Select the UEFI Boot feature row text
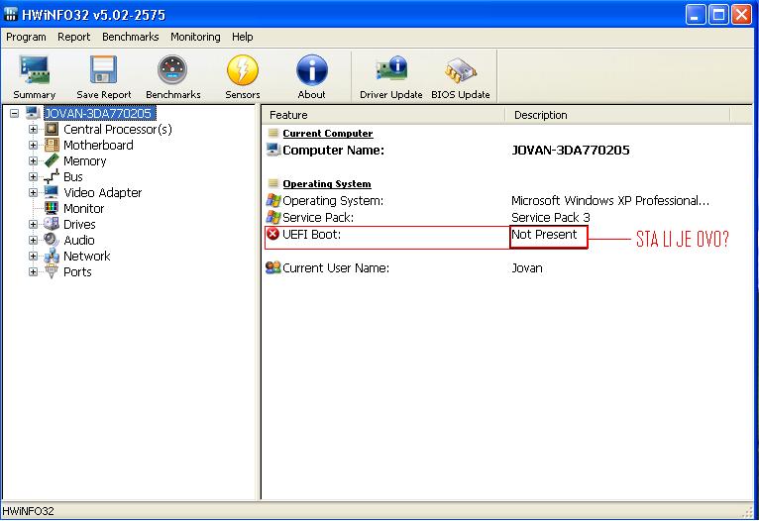Viewport: 759px width, 521px height. tap(311, 234)
